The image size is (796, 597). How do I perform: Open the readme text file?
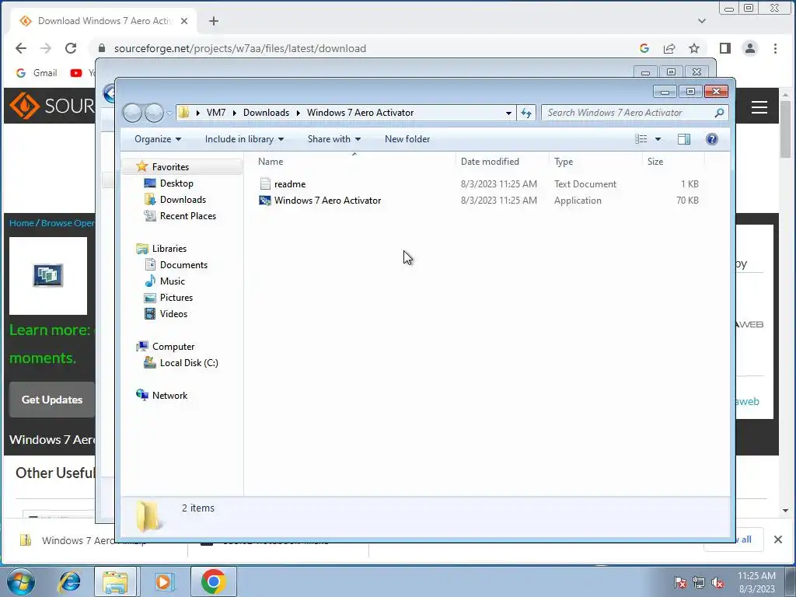point(290,184)
